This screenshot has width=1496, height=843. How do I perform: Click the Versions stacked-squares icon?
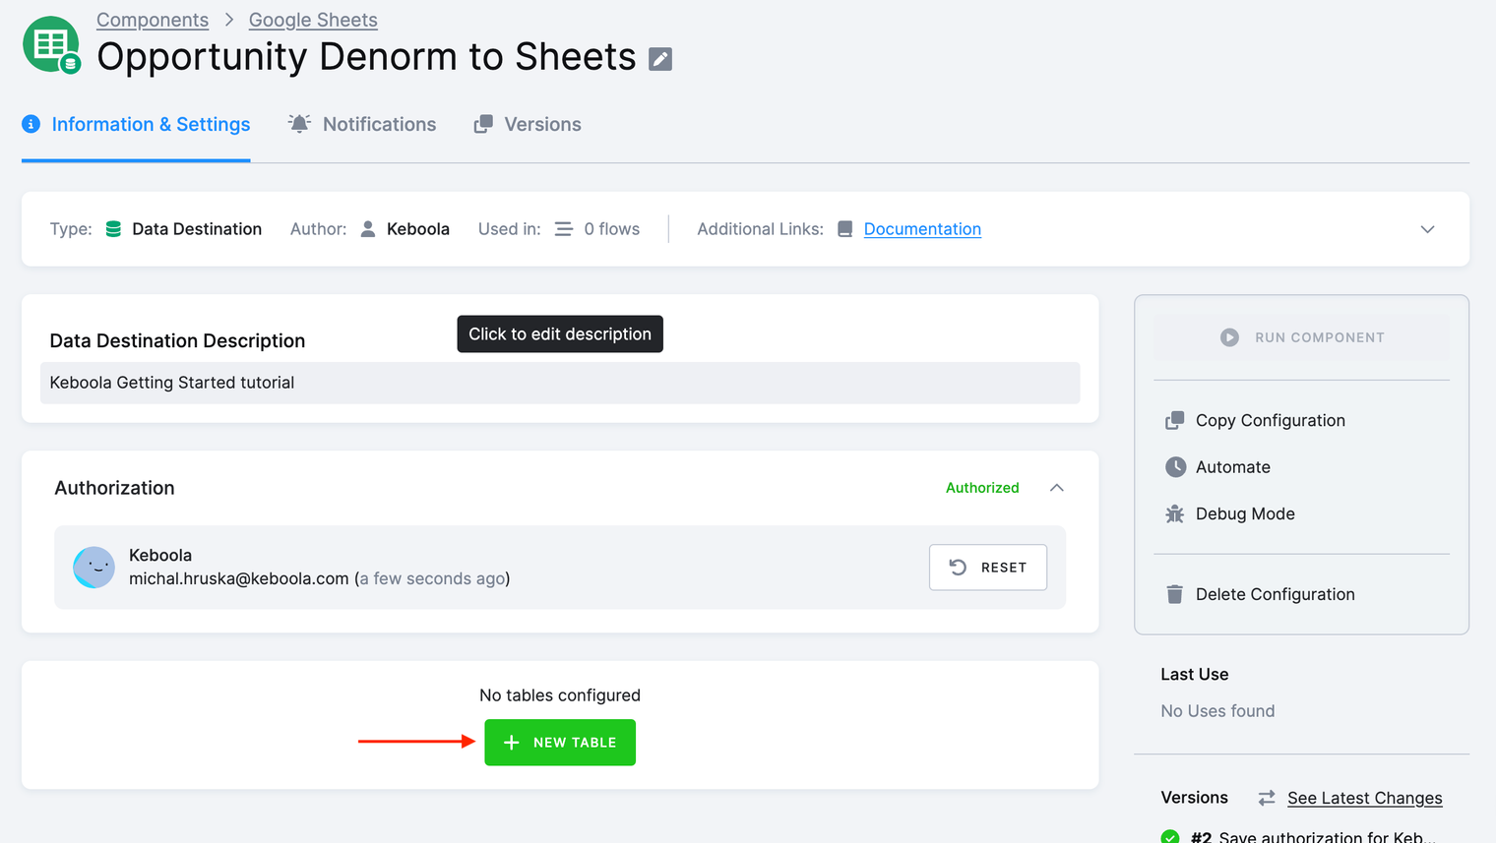click(482, 124)
